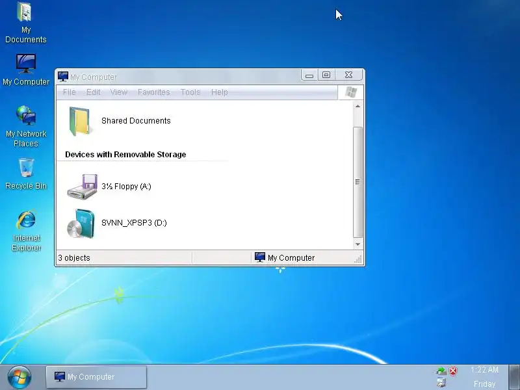
Task: Open the Help menu
Action: coord(220,92)
